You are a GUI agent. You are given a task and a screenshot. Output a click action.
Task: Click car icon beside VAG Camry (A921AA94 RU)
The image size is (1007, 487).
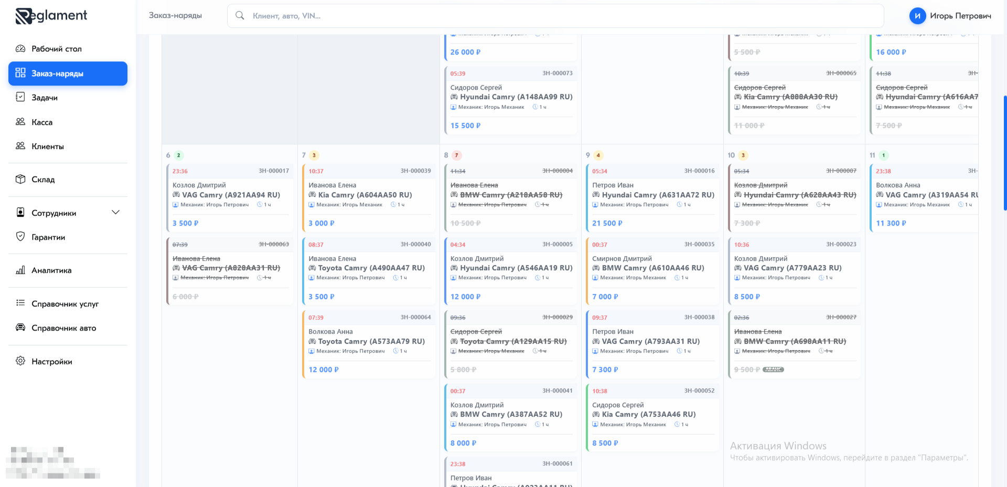(176, 195)
